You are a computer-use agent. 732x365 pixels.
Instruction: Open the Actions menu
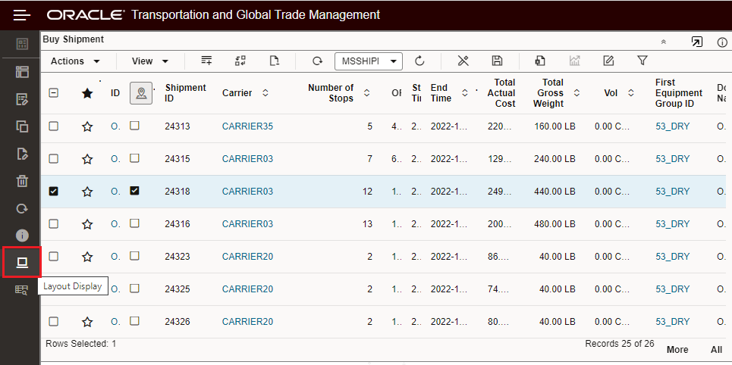coord(75,61)
